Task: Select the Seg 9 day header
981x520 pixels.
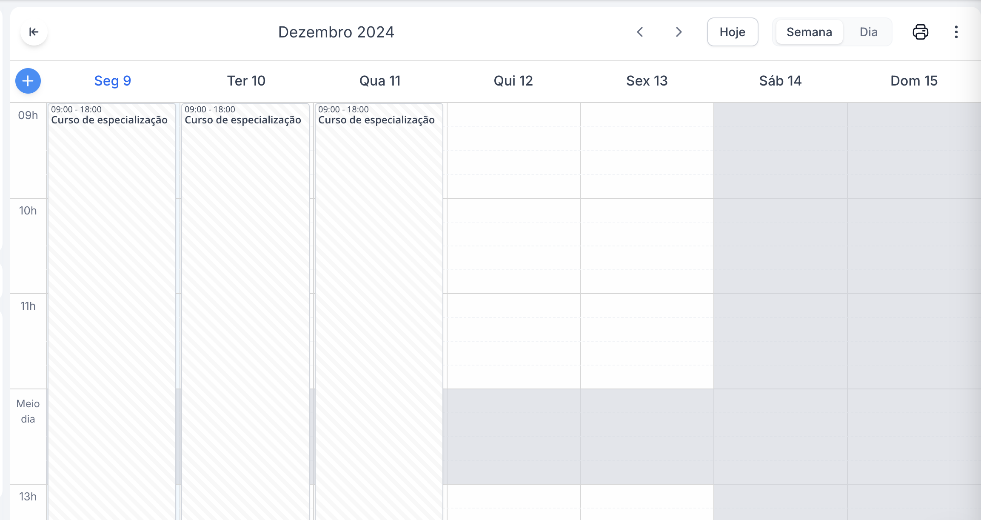Action: coord(113,81)
